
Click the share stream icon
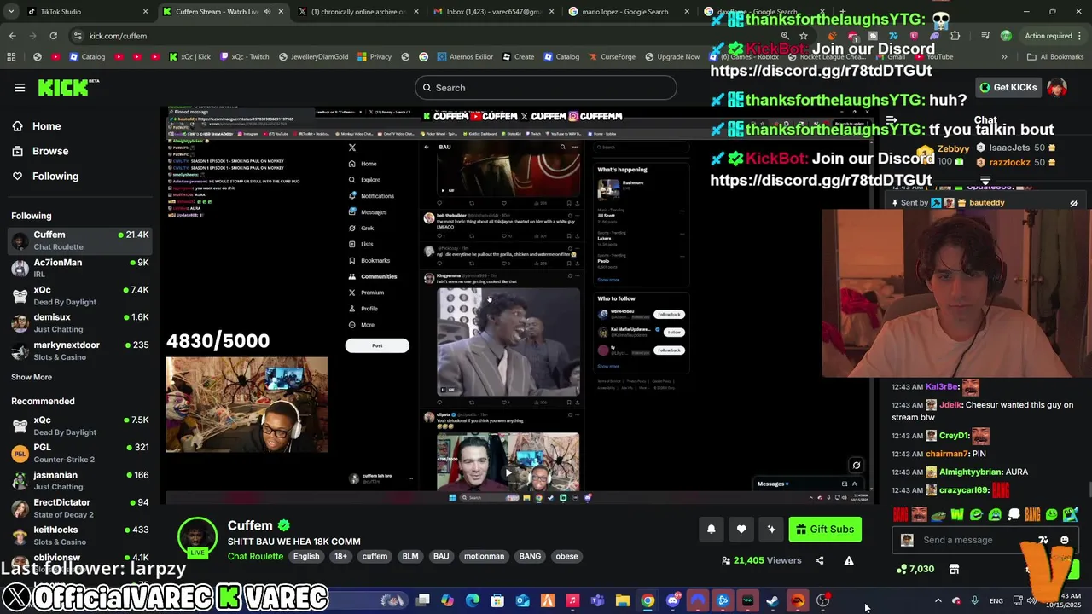819,560
